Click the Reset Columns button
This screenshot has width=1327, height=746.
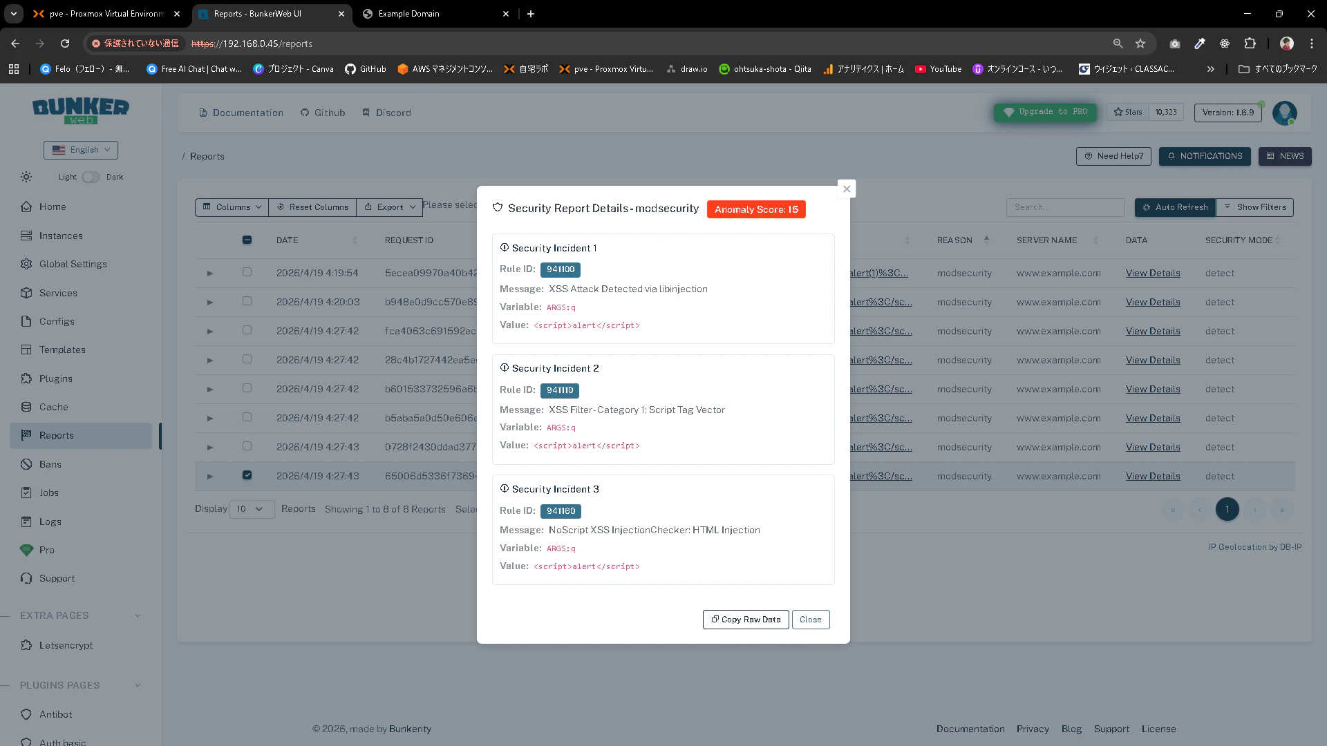[x=312, y=207]
